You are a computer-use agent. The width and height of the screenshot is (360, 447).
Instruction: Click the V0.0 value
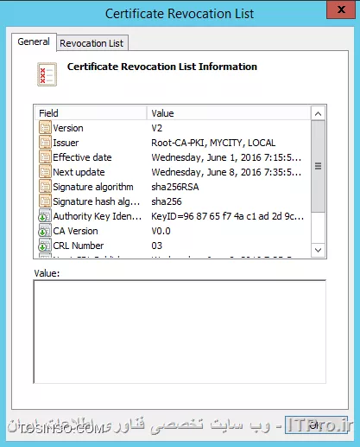click(161, 231)
